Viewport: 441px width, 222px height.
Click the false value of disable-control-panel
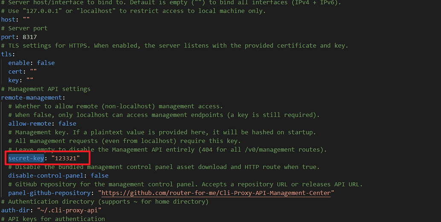pyautogui.click(x=99, y=176)
